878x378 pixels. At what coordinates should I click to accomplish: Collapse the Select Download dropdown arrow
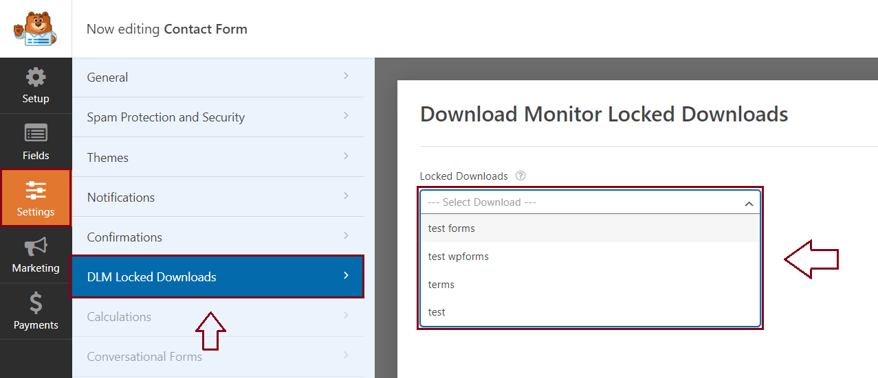pos(749,204)
